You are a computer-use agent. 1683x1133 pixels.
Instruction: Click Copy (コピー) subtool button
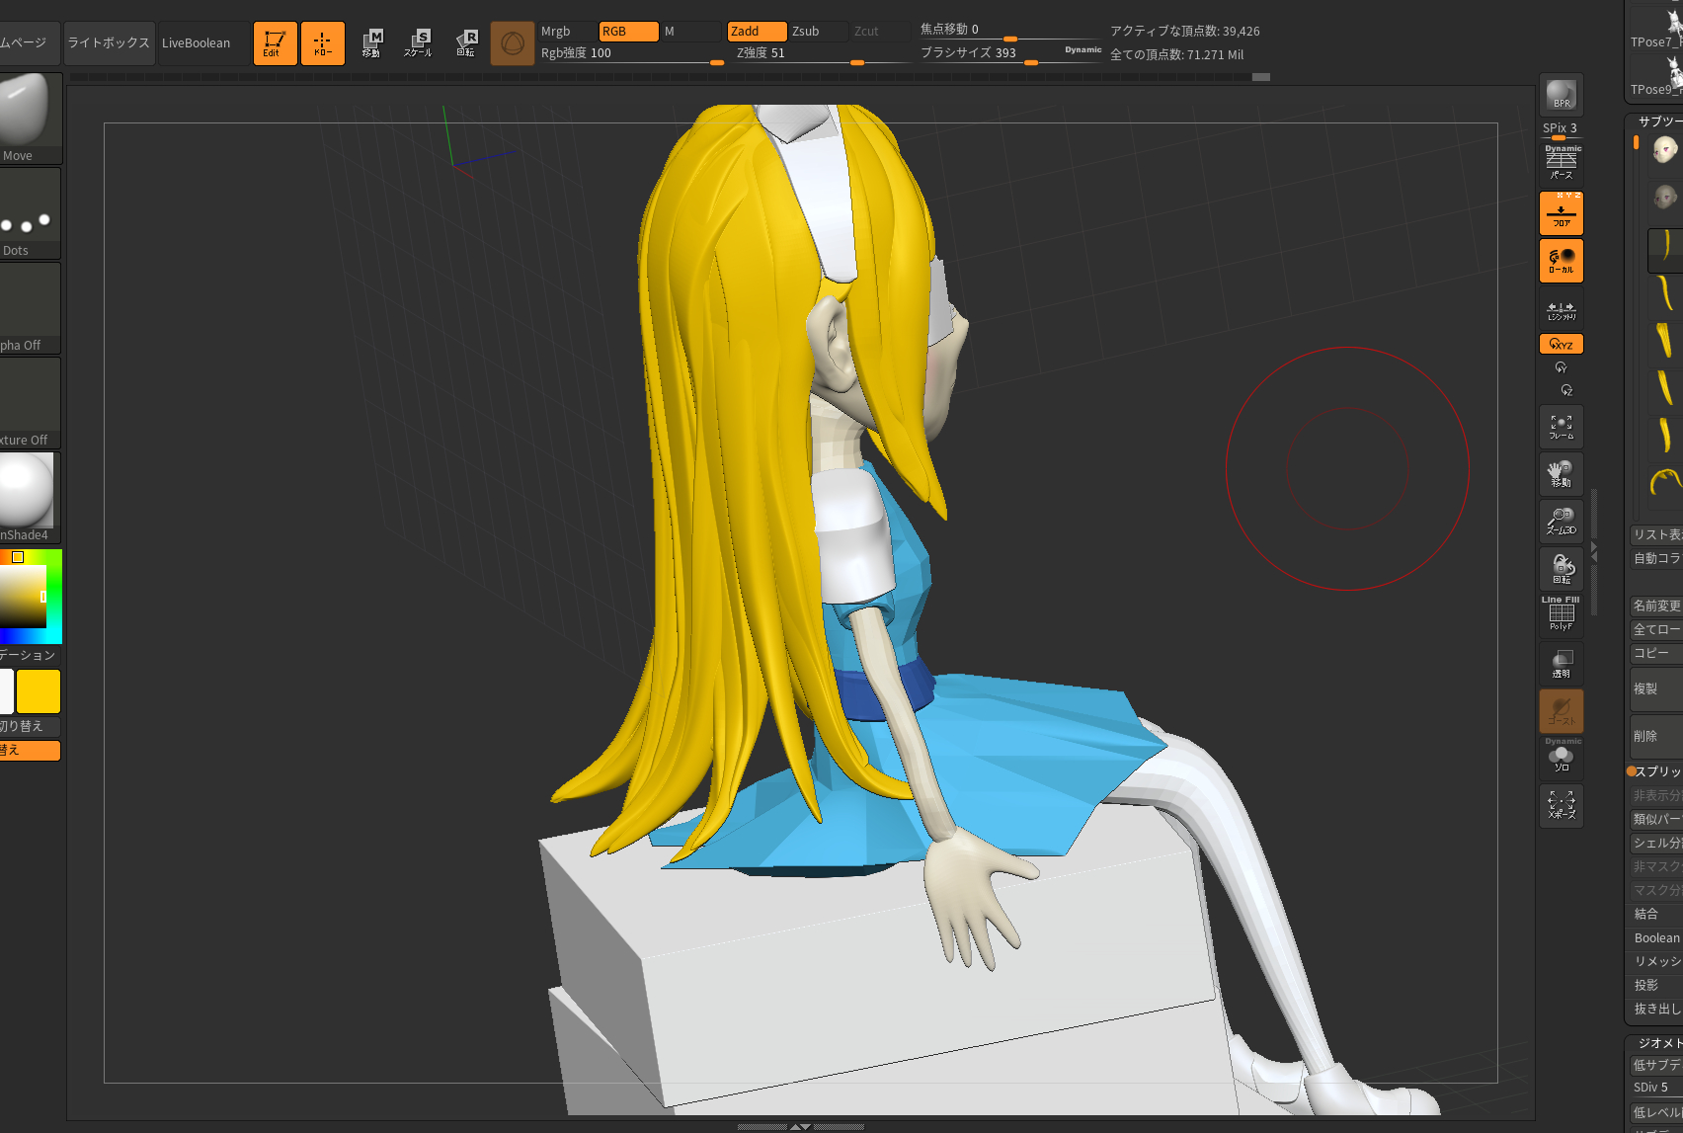coord(1656,653)
